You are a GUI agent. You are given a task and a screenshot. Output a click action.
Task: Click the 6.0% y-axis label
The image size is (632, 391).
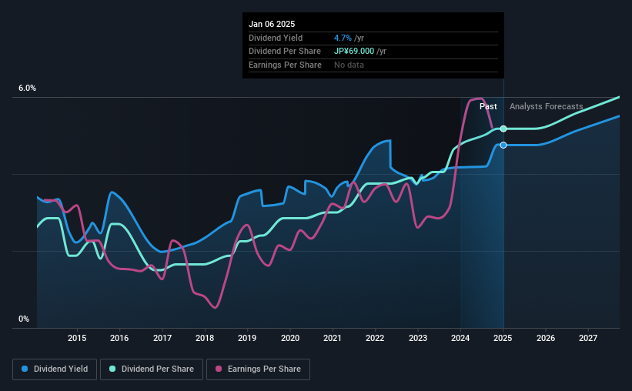(28, 89)
